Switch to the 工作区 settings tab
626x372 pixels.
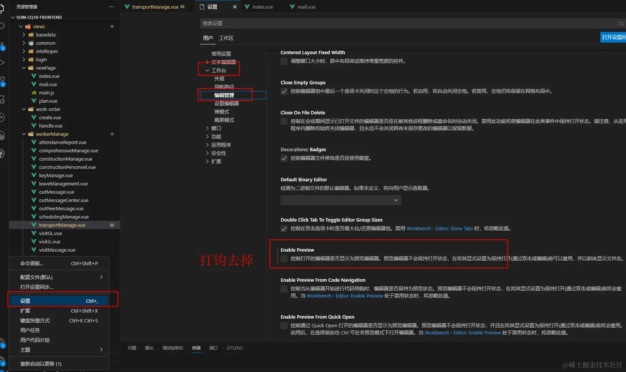click(x=226, y=38)
